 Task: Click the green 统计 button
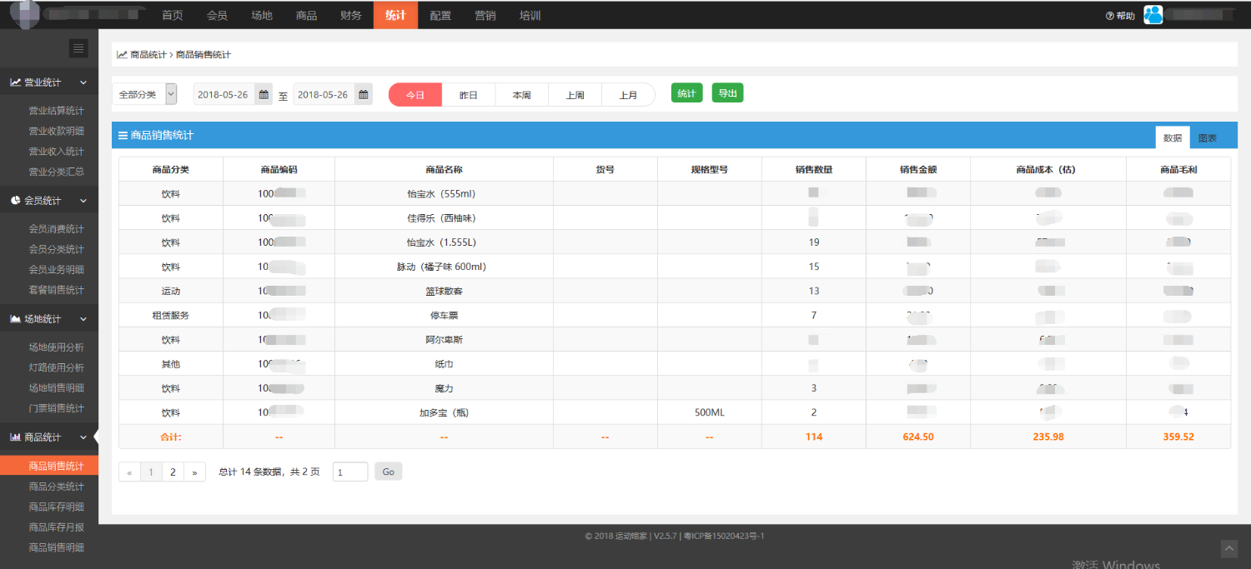coord(686,93)
